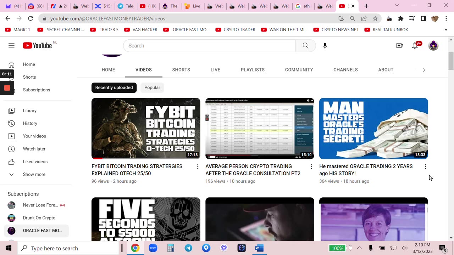
Task: Open Chrome tab search dropdown
Action: click(397, 5)
